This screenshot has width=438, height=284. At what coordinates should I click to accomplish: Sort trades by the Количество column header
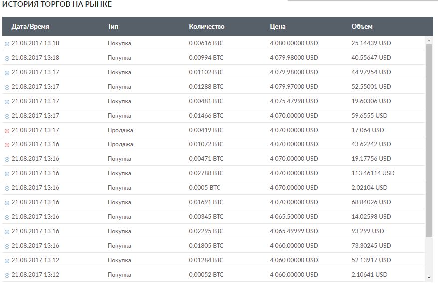pyautogui.click(x=207, y=27)
